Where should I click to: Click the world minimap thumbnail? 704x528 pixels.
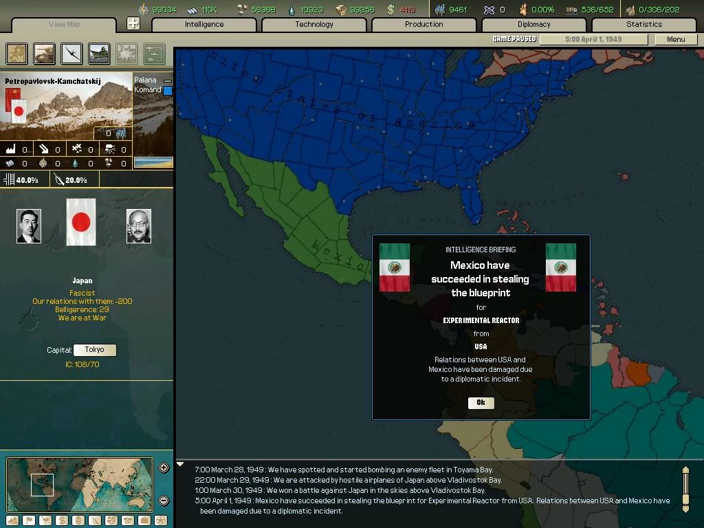79,485
